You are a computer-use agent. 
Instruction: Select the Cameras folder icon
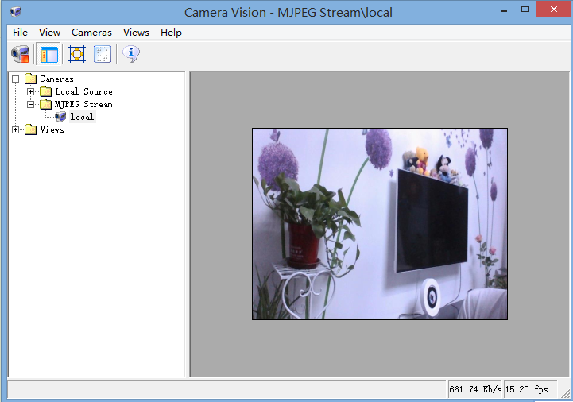pos(31,79)
